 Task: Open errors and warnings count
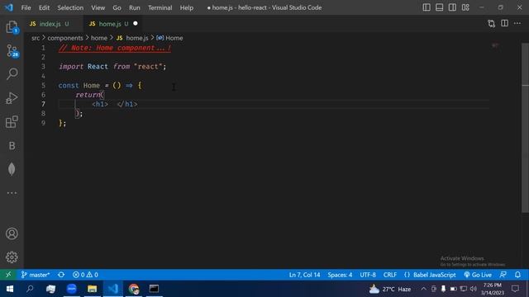(x=85, y=275)
